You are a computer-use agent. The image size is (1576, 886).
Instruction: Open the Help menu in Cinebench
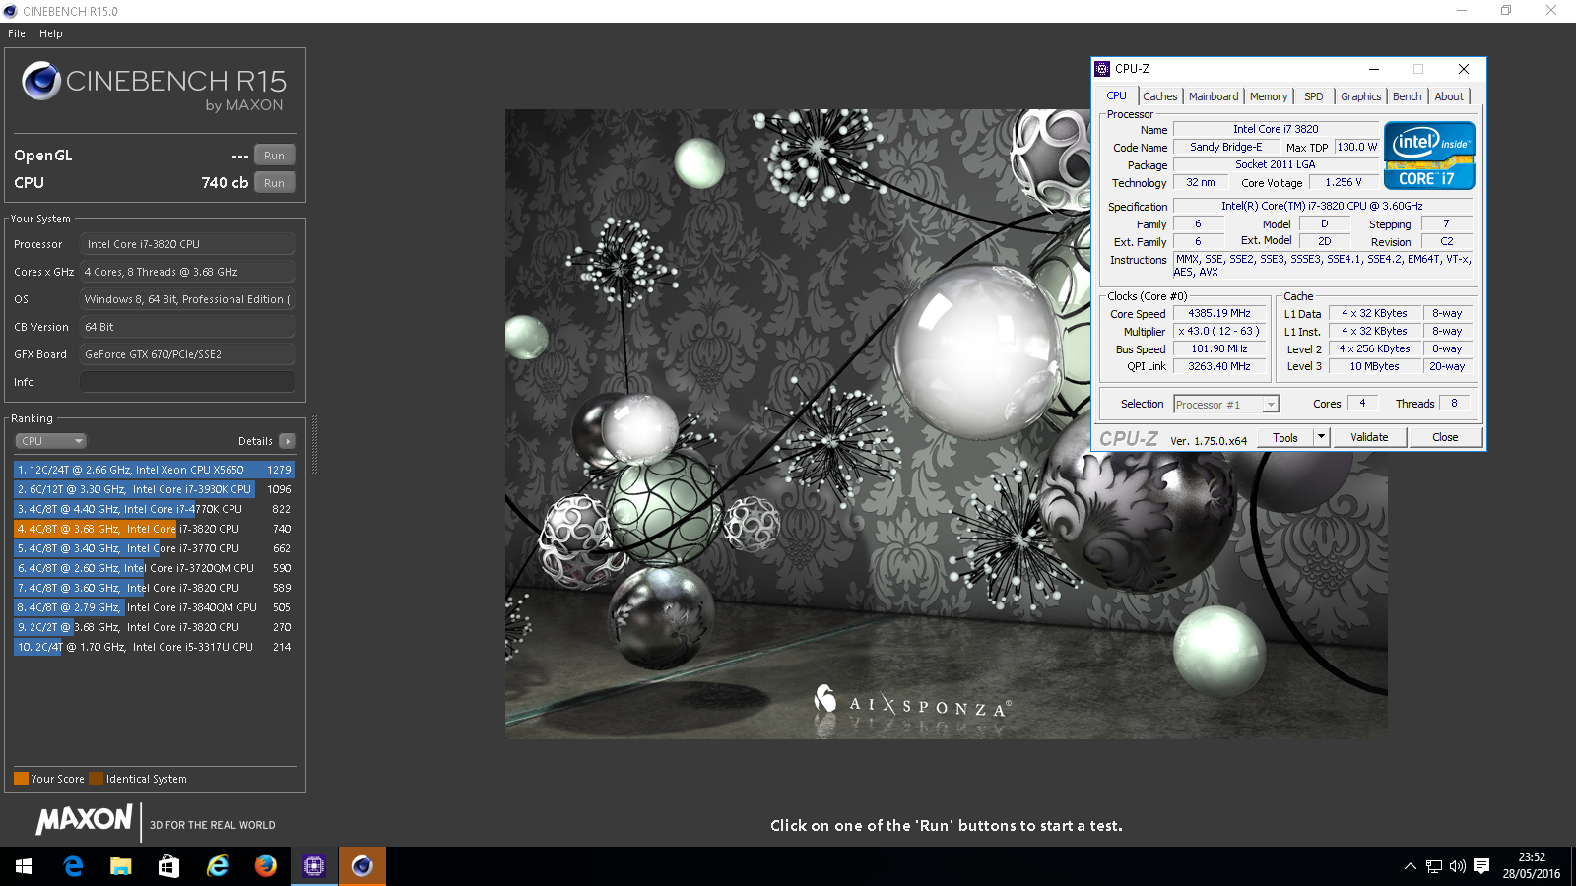coord(51,33)
